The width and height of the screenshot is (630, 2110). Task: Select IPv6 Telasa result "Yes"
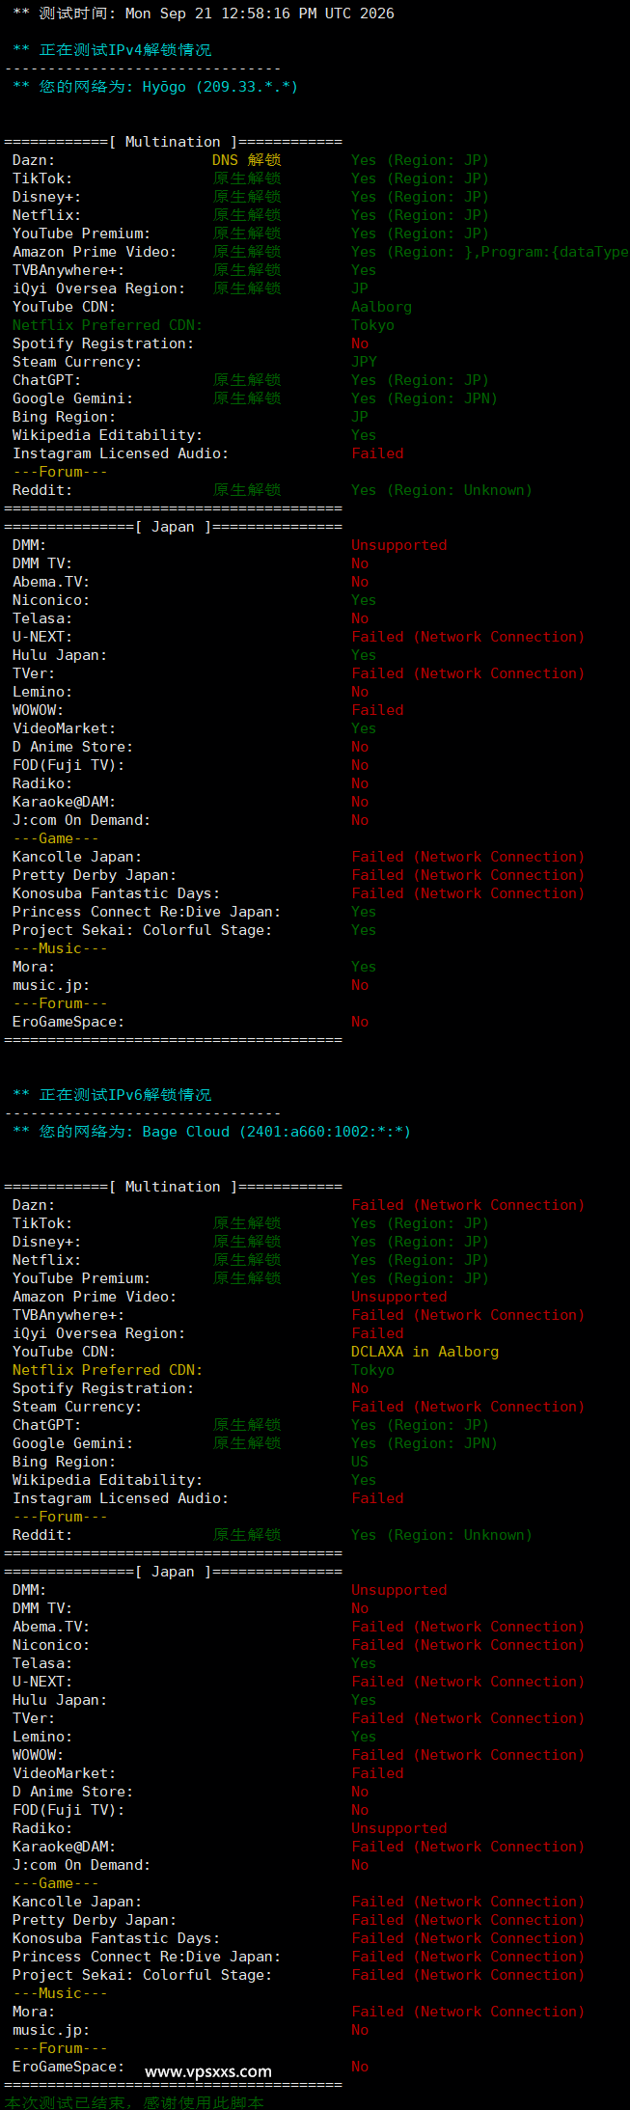click(364, 1663)
